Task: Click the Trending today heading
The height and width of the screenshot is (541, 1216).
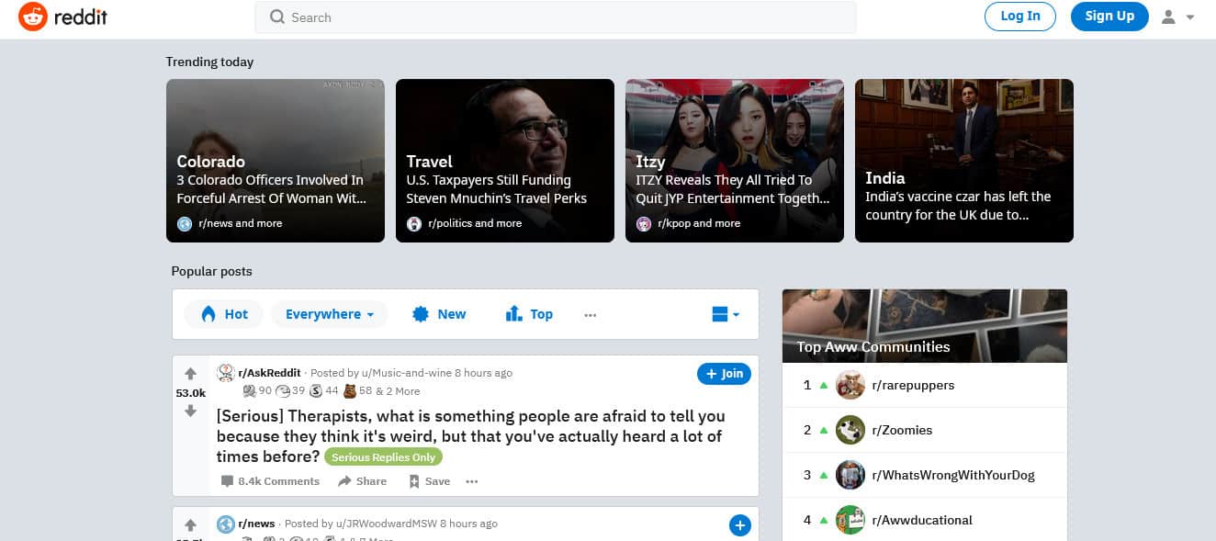Action: pyautogui.click(x=209, y=62)
